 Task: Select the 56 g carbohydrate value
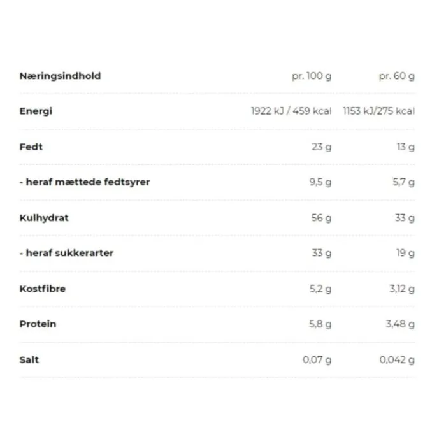[321, 218]
